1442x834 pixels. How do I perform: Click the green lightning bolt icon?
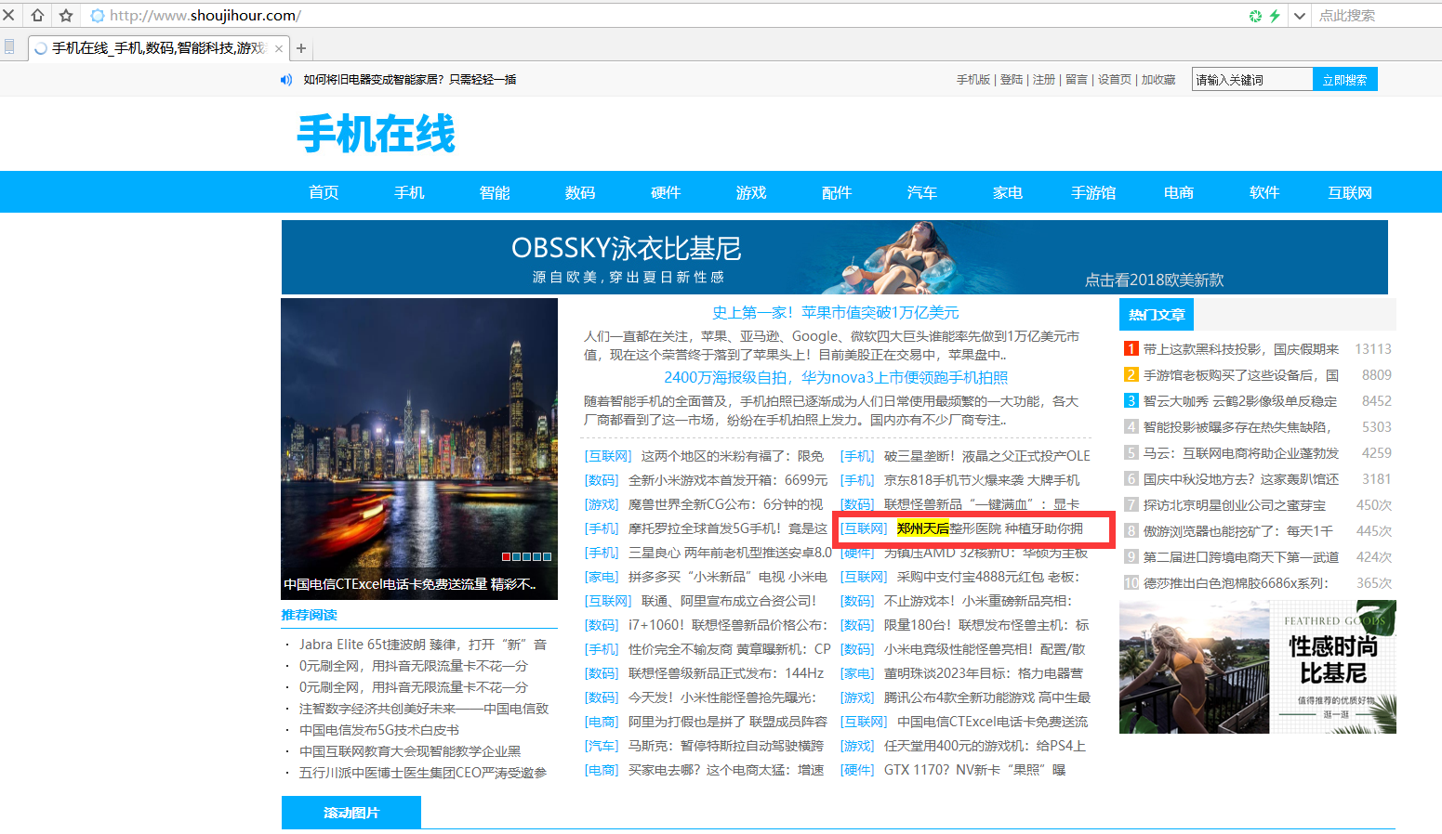coord(1275,16)
